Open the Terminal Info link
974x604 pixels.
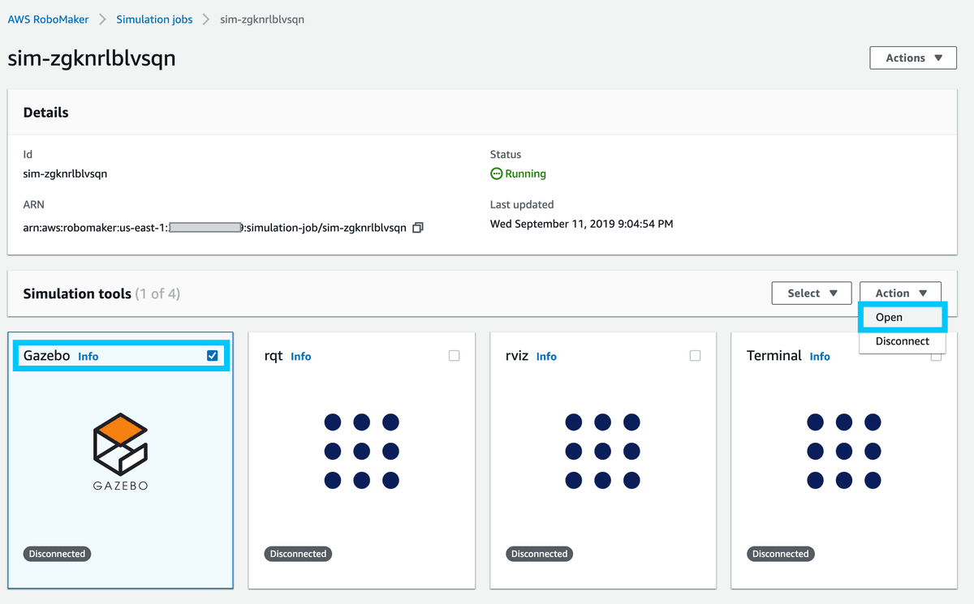820,357
